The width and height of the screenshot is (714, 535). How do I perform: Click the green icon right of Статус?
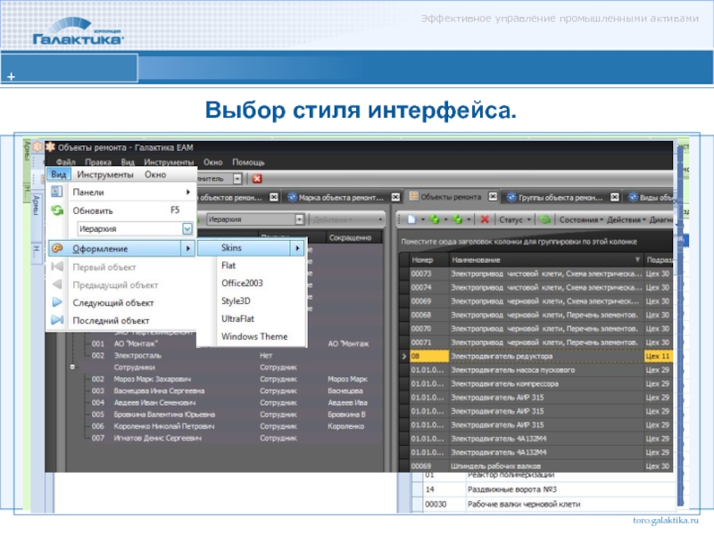pyautogui.click(x=544, y=218)
